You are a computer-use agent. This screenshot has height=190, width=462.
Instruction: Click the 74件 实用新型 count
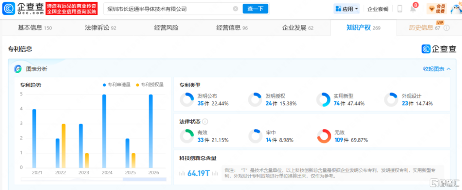pyautogui.click(x=340, y=104)
